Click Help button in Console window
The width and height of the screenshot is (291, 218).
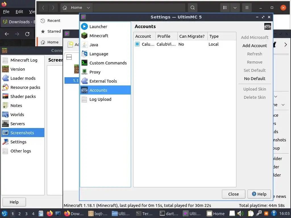point(14,202)
